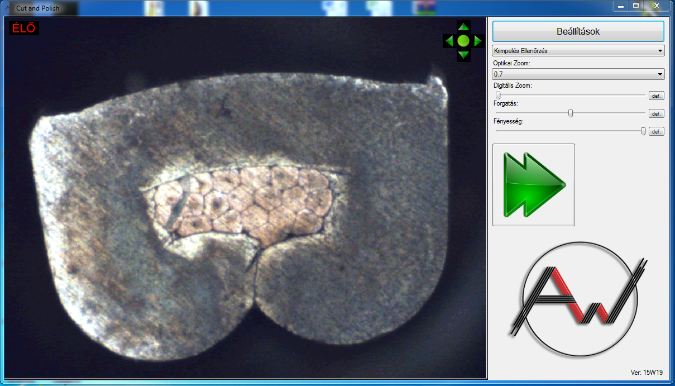Image resolution: width=675 pixels, height=386 pixels.
Task: Click the Digitális Zoom slider handle
Action: pos(497,96)
